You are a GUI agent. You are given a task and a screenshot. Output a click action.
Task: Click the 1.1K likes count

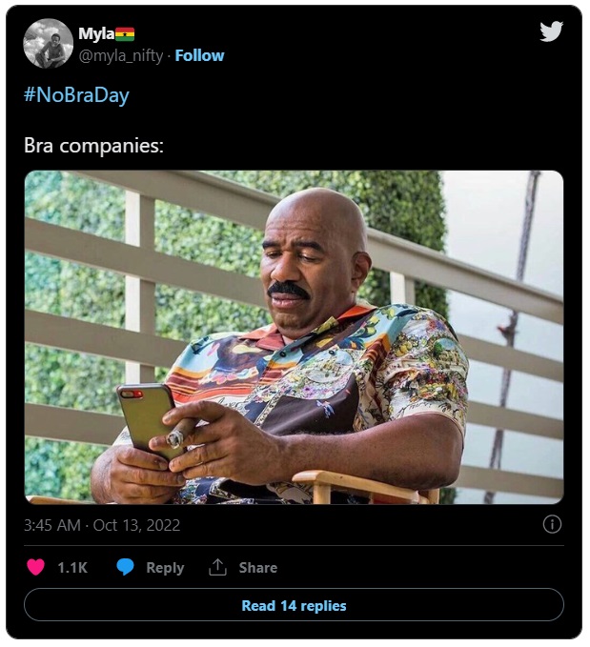[72, 567]
